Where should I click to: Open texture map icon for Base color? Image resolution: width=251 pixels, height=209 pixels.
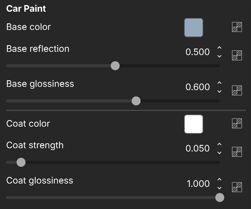[237, 27]
